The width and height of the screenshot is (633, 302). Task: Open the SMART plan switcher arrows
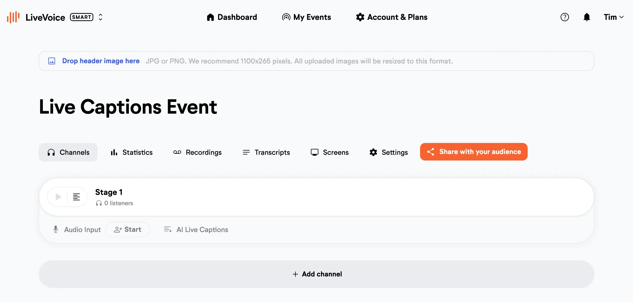click(x=101, y=17)
